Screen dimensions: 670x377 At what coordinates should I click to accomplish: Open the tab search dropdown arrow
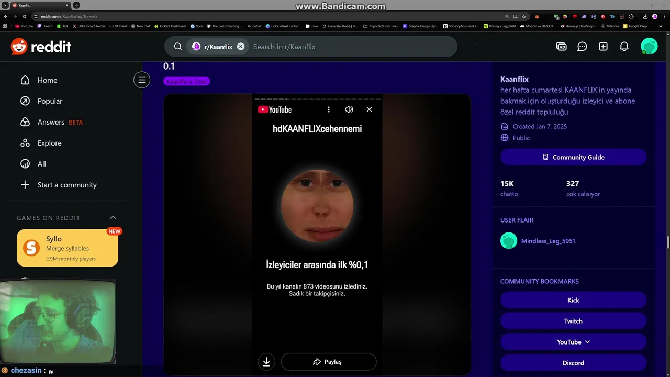pyautogui.click(x=4, y=5)
